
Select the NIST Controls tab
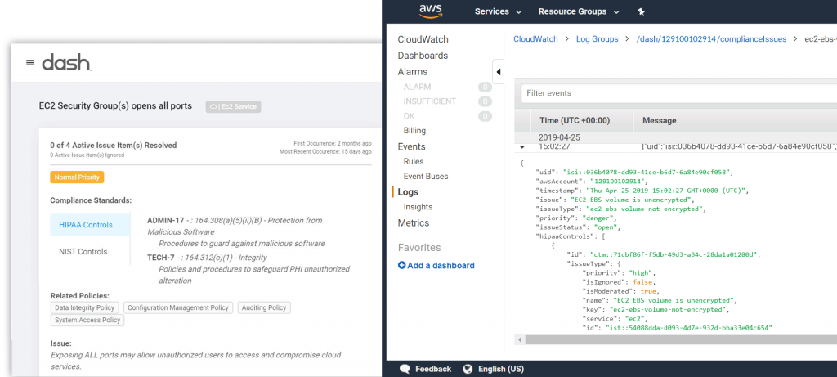pos(83,252)
